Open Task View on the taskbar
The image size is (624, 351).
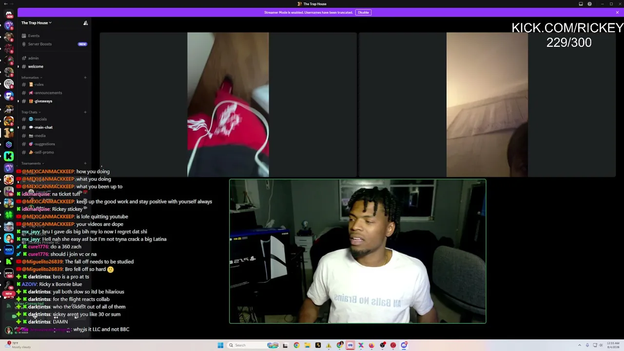[285, 345]
